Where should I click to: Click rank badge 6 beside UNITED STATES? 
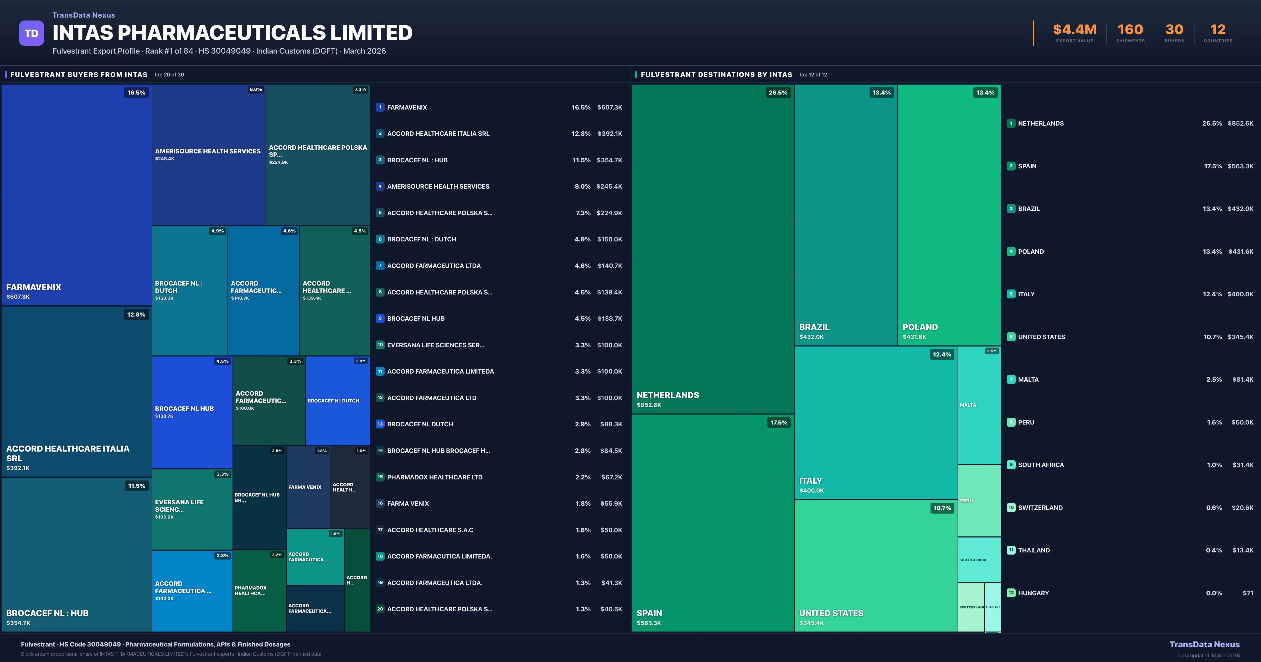coord(1011,337)
